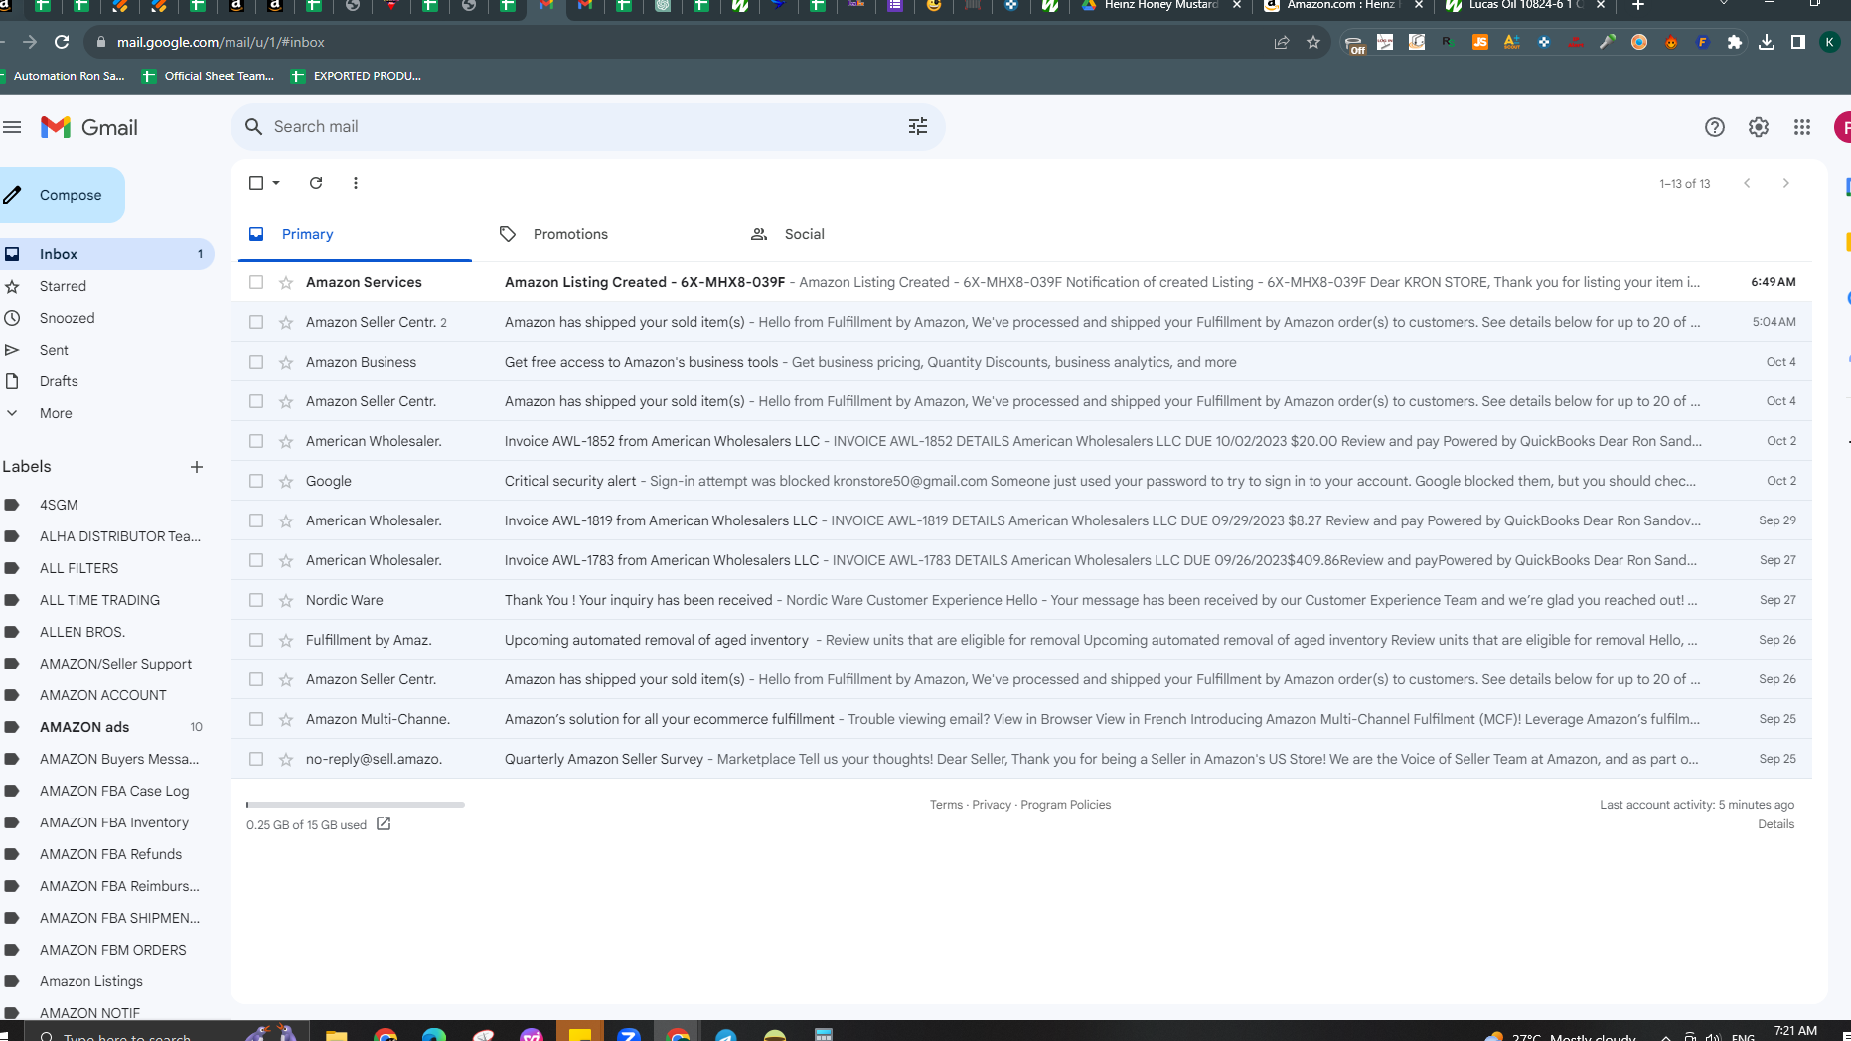The width and height of the screenshot is (1851, 1041).
Task: Click the storage usage progress bar
Action: (x=356, y=805)
